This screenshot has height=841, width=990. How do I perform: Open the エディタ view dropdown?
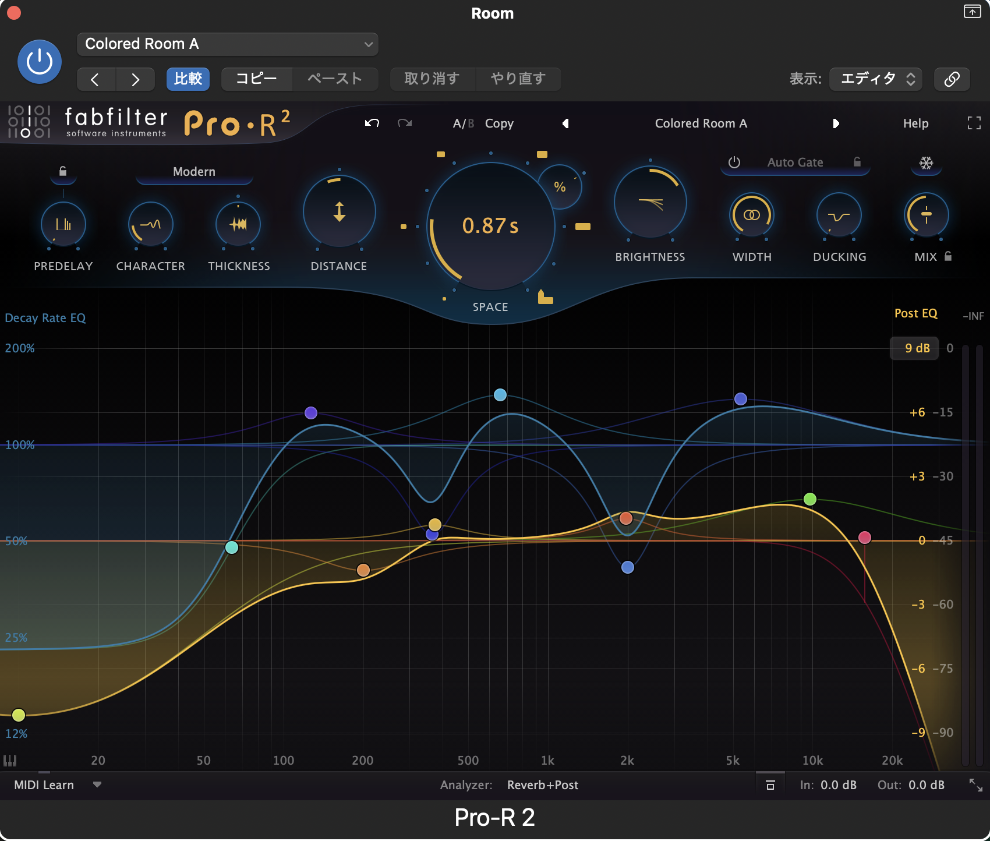pyautogui.click(x=876, y=79)
